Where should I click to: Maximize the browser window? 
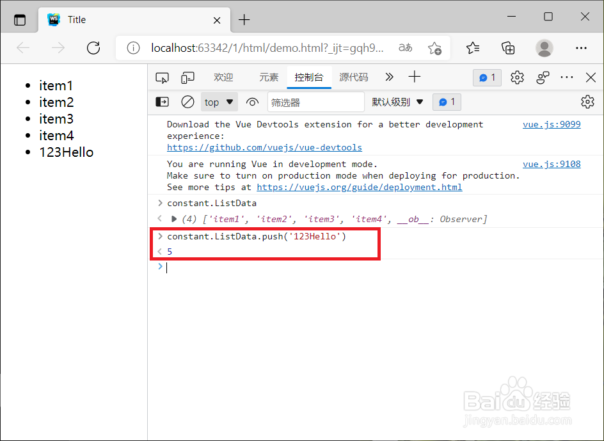pyautogui.click(x=548, y=17)
